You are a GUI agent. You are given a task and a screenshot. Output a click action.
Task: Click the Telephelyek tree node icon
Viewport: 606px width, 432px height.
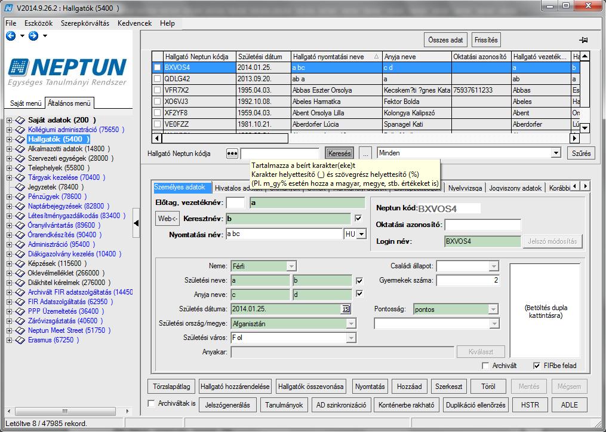coord(20,168)
